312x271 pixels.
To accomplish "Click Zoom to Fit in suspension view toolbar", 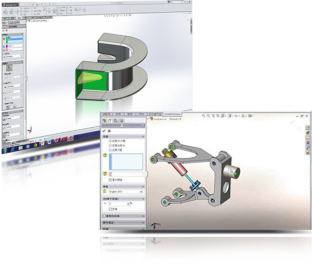I will point(203,116).
